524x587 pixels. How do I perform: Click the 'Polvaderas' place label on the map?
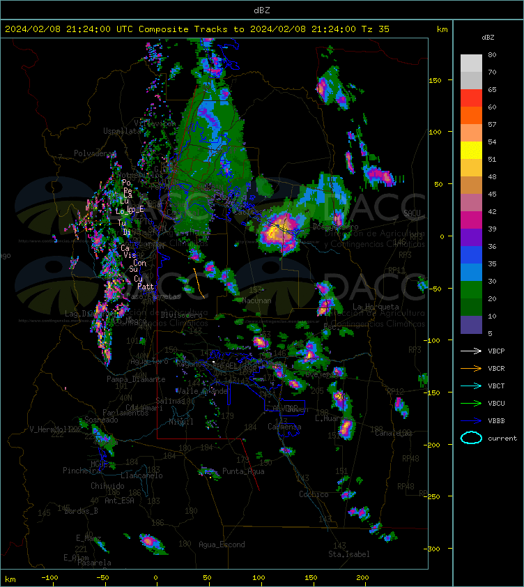click(95, 153)
